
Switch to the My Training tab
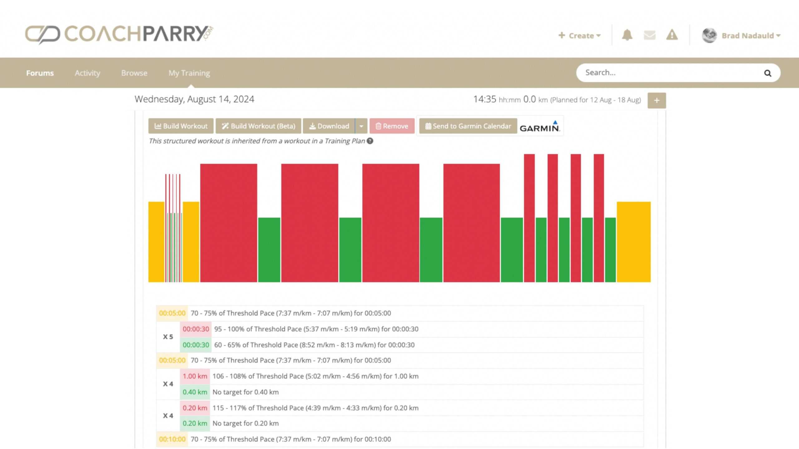[189, 73]
